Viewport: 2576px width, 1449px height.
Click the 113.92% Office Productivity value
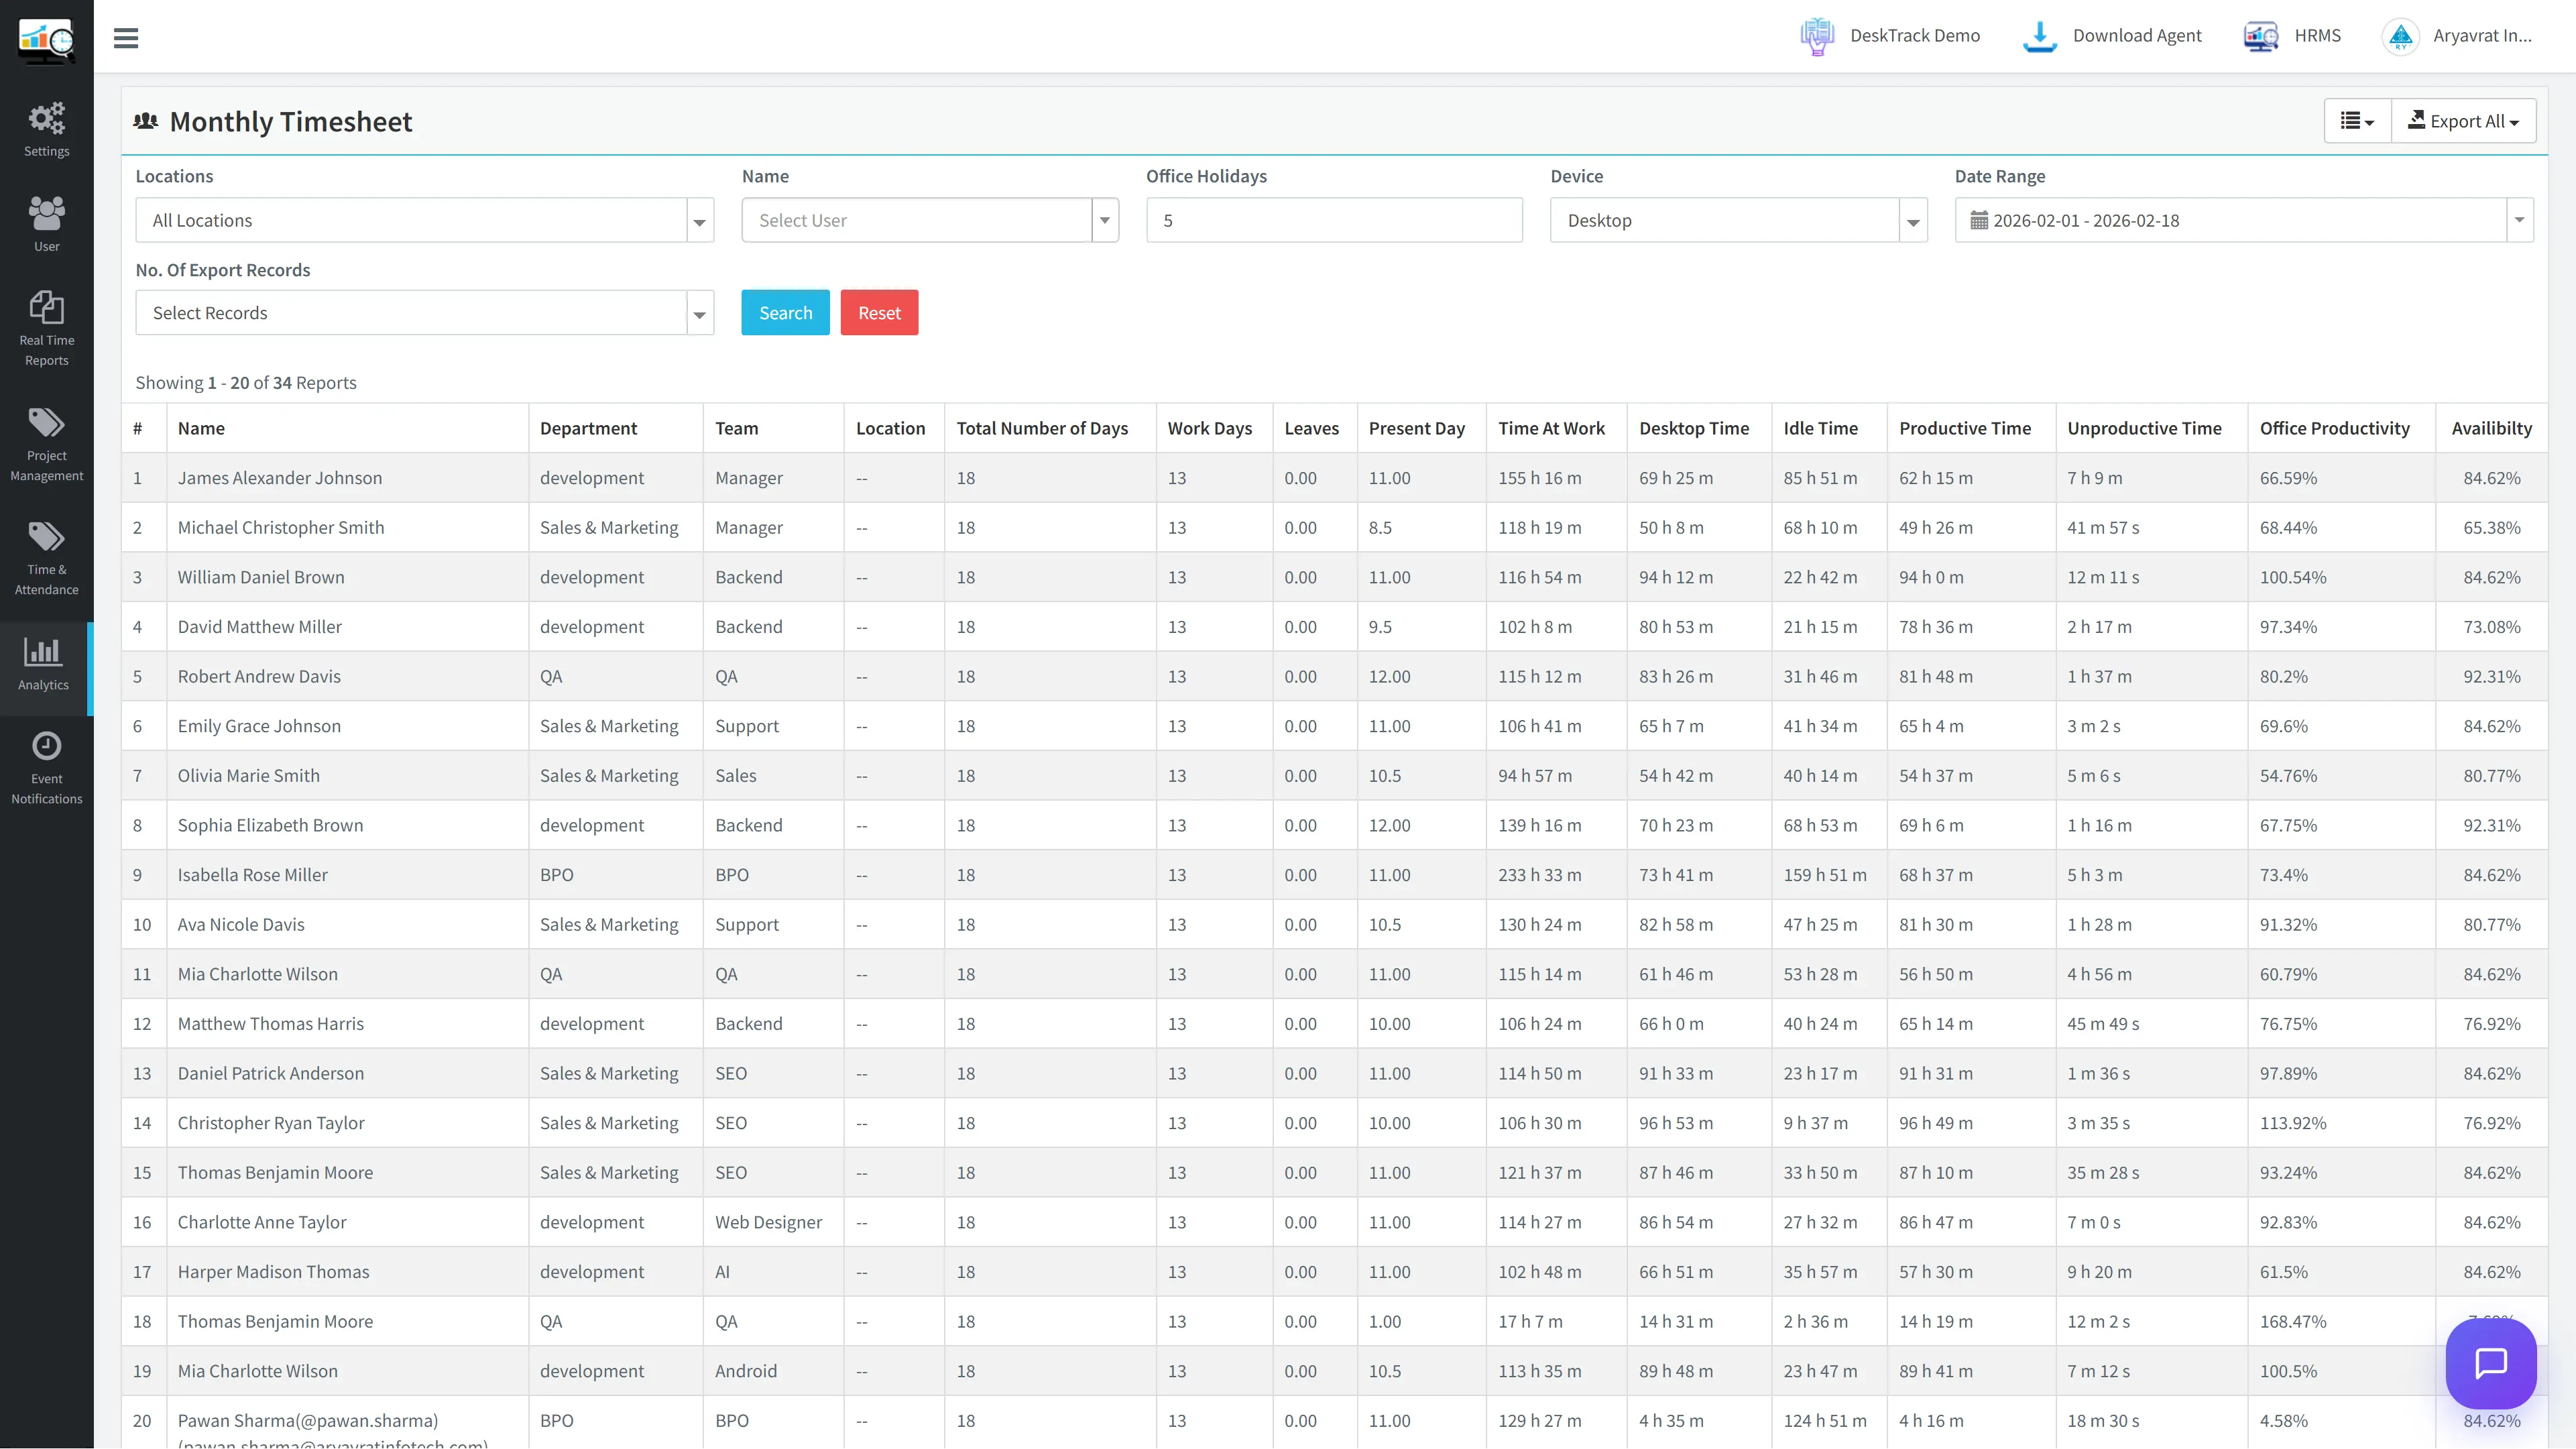pos(2293,1123)
